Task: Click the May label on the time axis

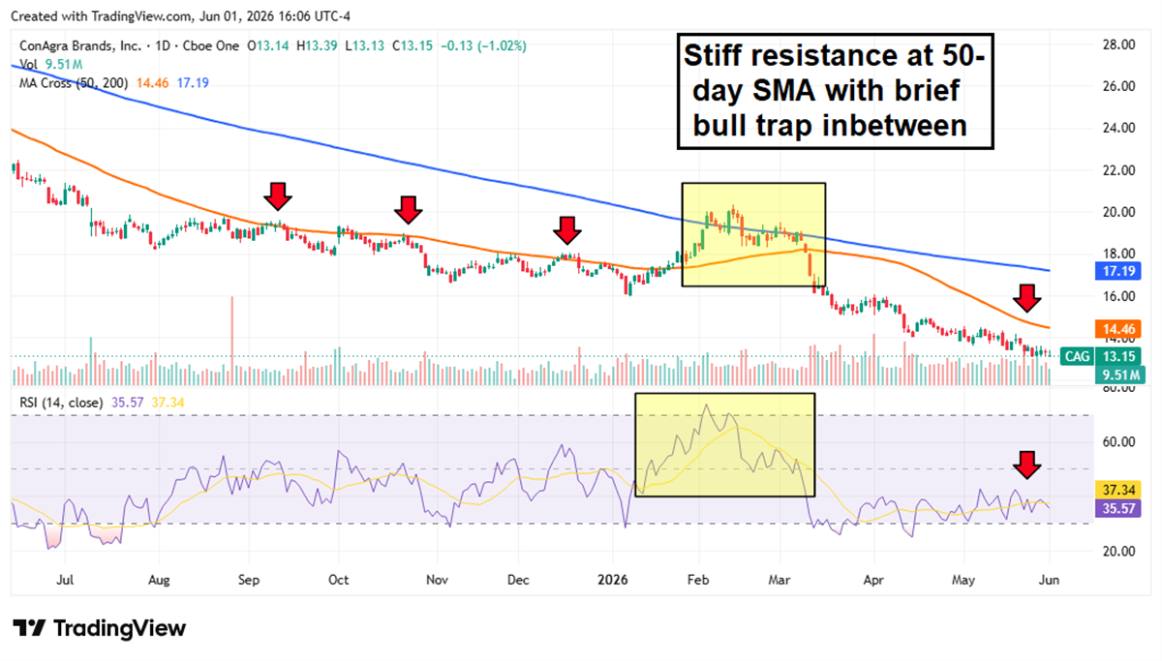Action: click(x=963, y=581)
